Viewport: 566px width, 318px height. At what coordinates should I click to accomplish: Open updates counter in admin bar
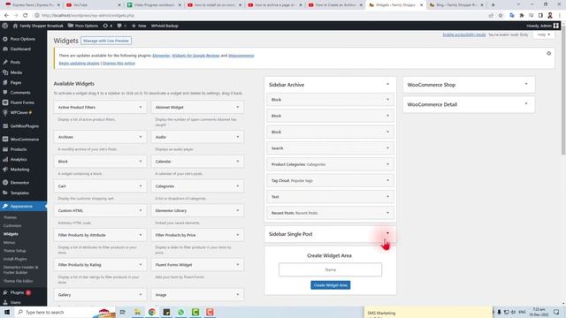pyautogui.click(x=108, y=26)
